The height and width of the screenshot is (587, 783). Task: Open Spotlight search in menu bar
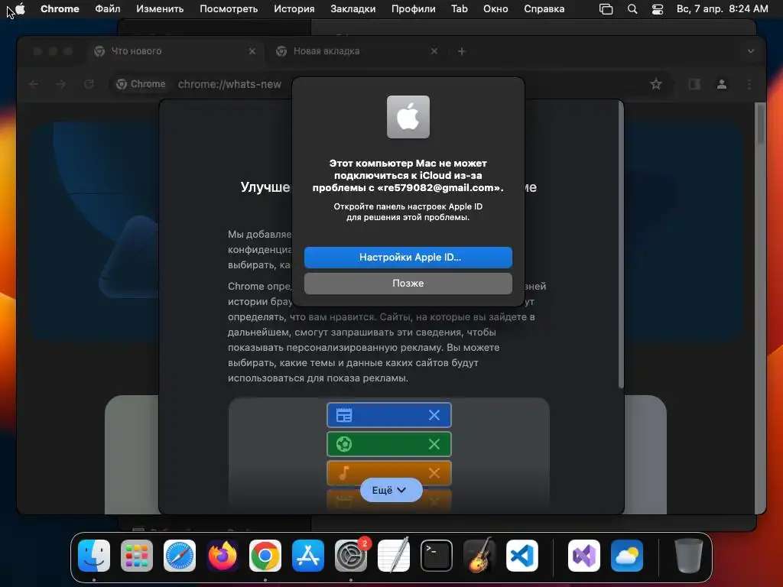632,9
